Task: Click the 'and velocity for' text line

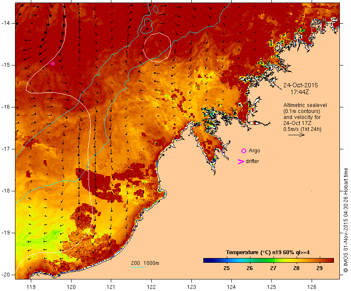Action: point(302,117)
